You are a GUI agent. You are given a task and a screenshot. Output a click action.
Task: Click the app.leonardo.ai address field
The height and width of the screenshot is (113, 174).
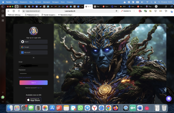coord(33,11)
